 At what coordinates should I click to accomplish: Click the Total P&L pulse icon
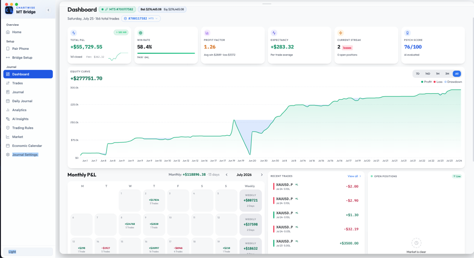pos(74,33)
